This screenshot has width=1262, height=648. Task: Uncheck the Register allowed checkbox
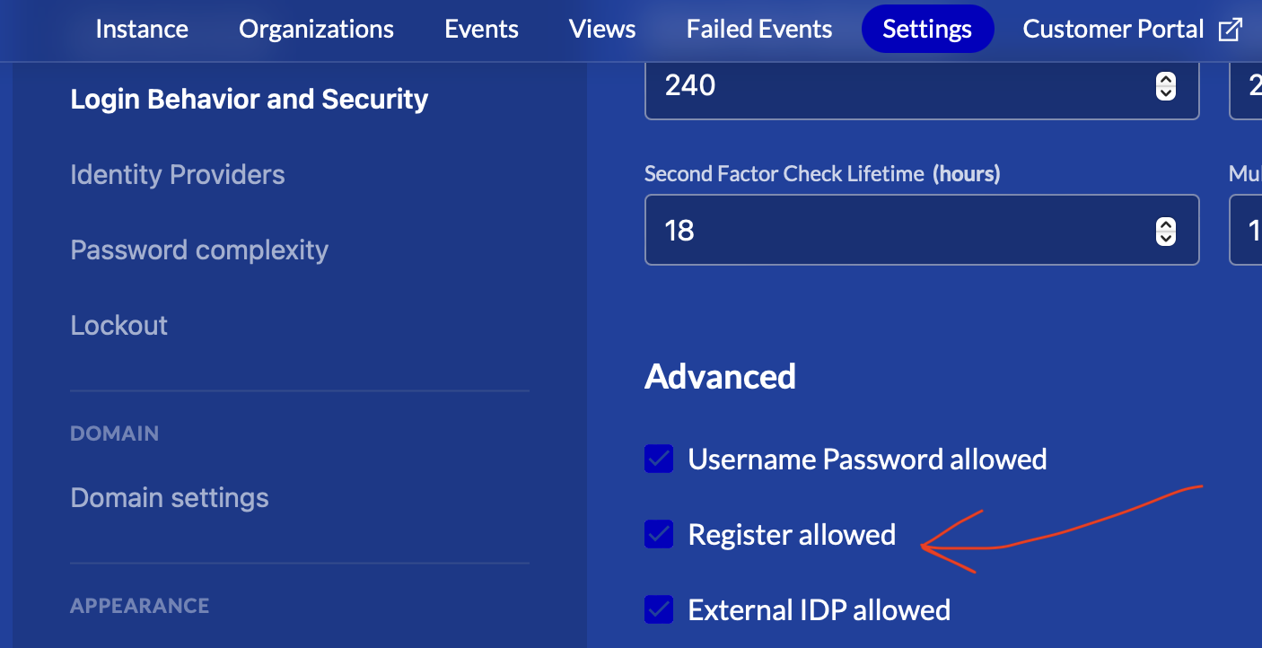pos(659,535)
